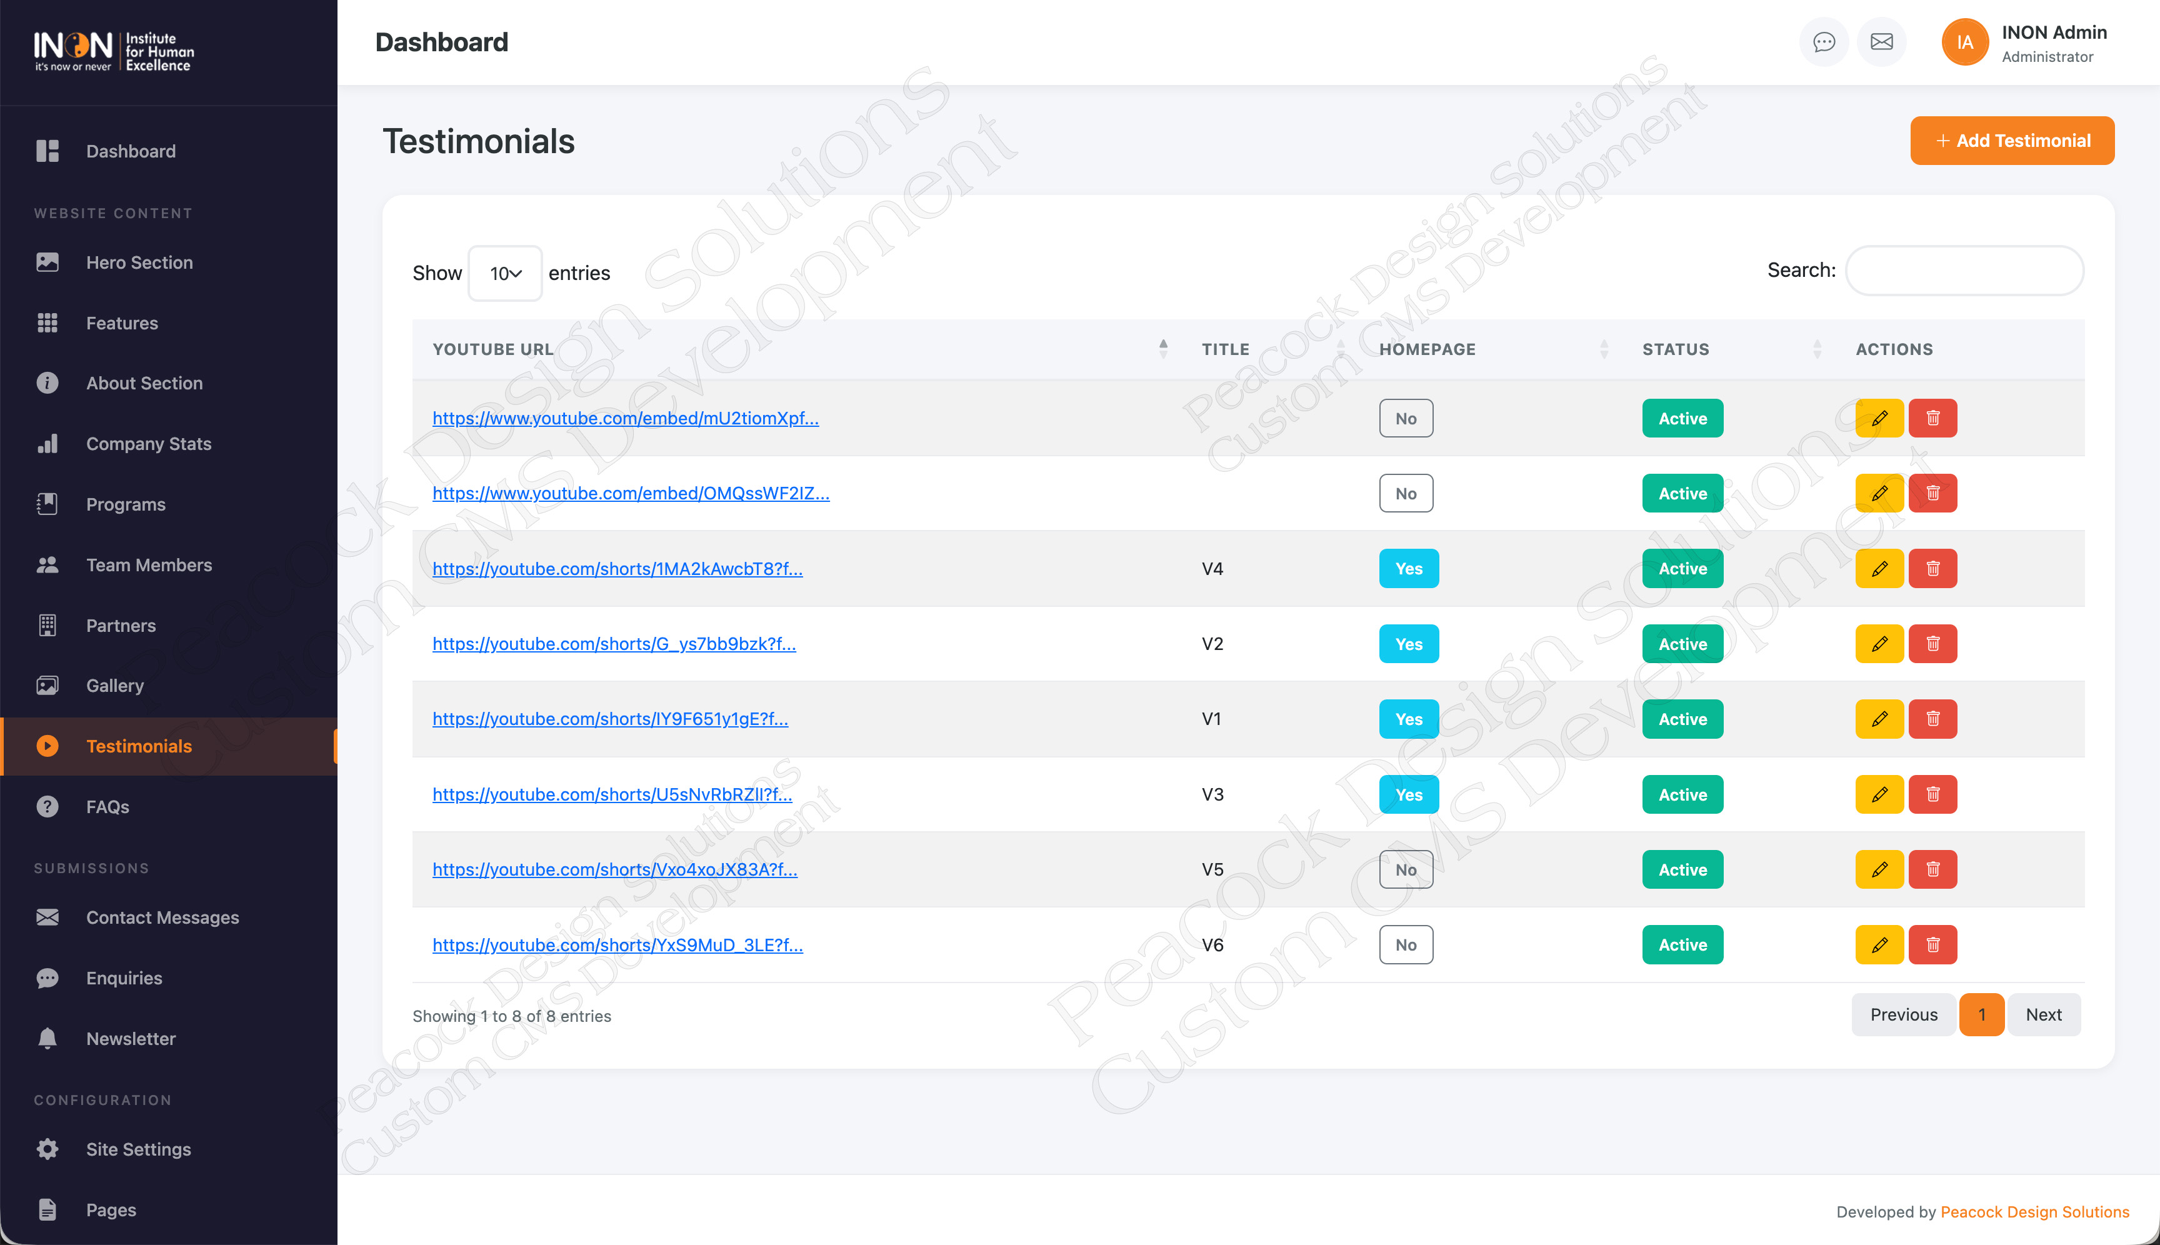The width and height of the screenshot is (2160, 1245).
Task: Go to Hero Section in sidebar
Action: (x=169, y=262)
